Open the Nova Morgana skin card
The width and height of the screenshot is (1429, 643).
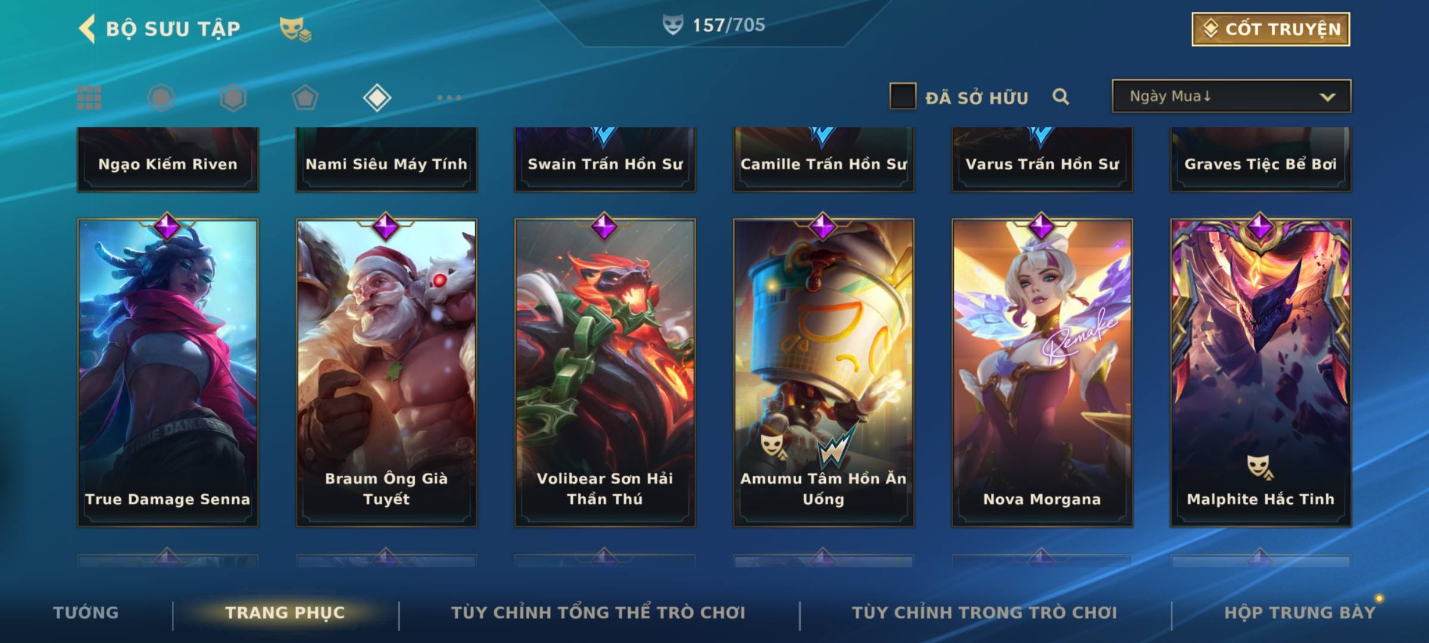point(1042,373)
